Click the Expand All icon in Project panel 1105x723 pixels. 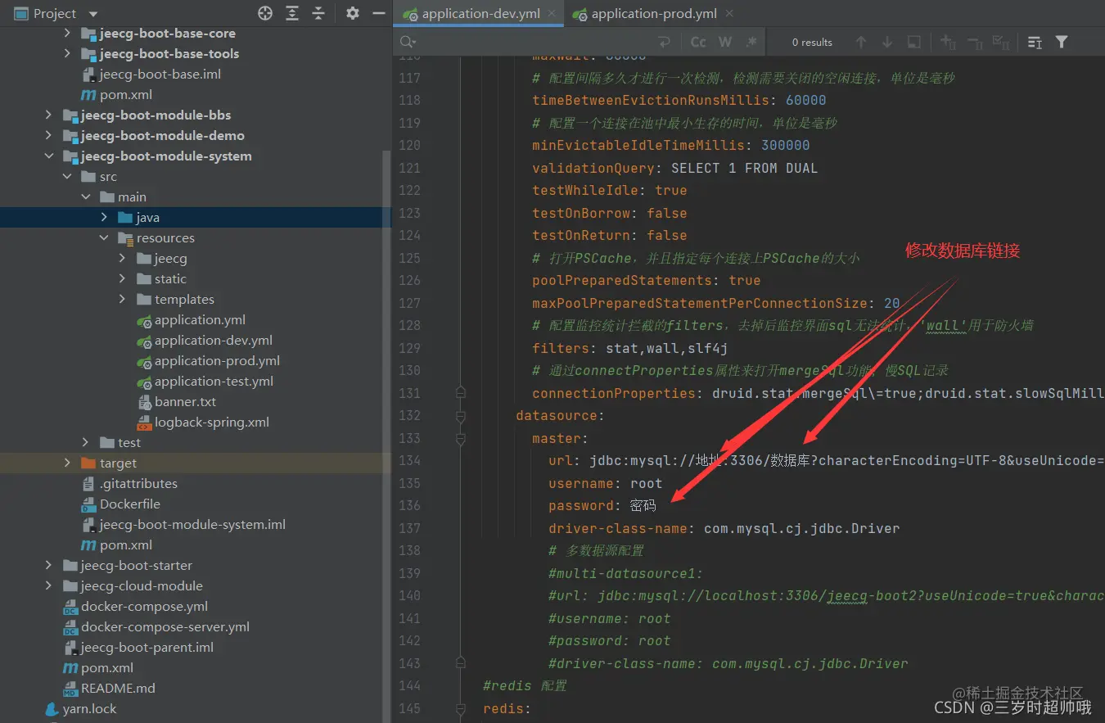tap(292, 13)
